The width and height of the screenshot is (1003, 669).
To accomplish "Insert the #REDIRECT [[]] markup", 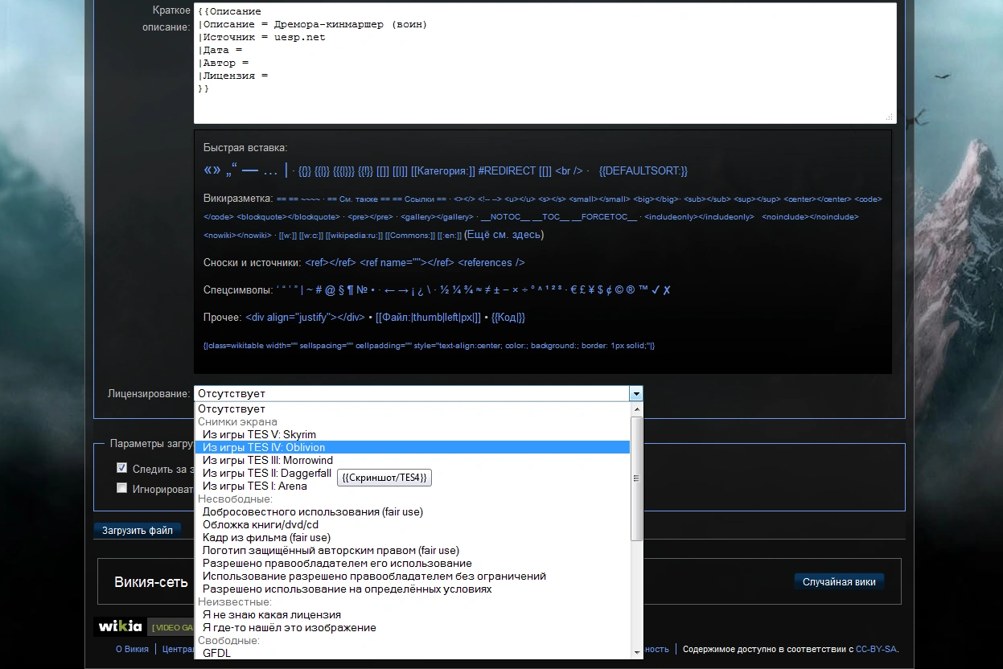I will coord(515,170).
